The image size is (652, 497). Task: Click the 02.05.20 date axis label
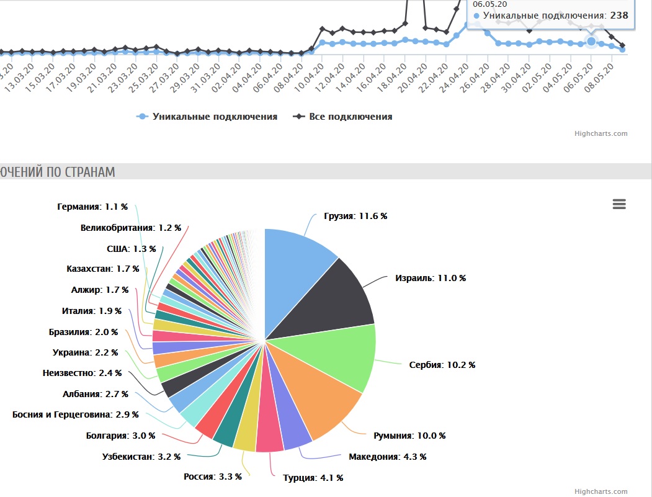click(x=537, y=78)
